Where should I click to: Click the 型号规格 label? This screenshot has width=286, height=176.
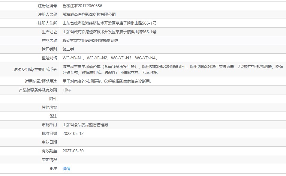pos(49,58)
